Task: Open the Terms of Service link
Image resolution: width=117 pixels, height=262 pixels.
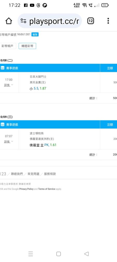Action: pos(47,189)
